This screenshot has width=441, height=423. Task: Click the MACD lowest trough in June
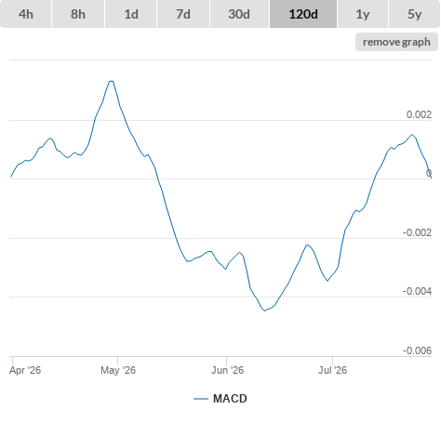[264, 311]
